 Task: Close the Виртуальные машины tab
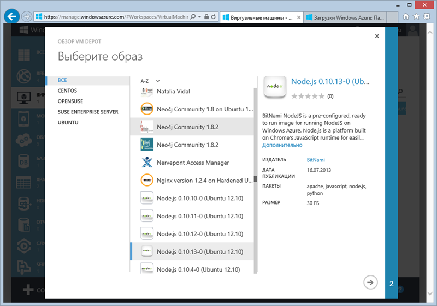coord(298,17)
